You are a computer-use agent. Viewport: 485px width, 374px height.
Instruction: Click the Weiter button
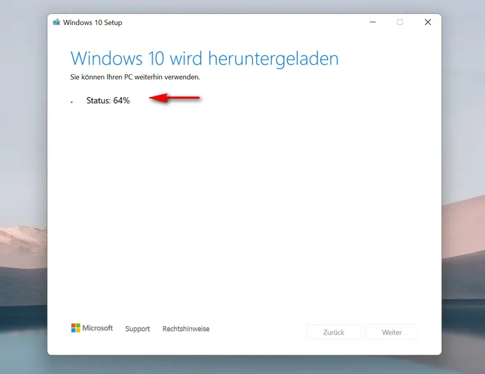click(x=391, y=332)
